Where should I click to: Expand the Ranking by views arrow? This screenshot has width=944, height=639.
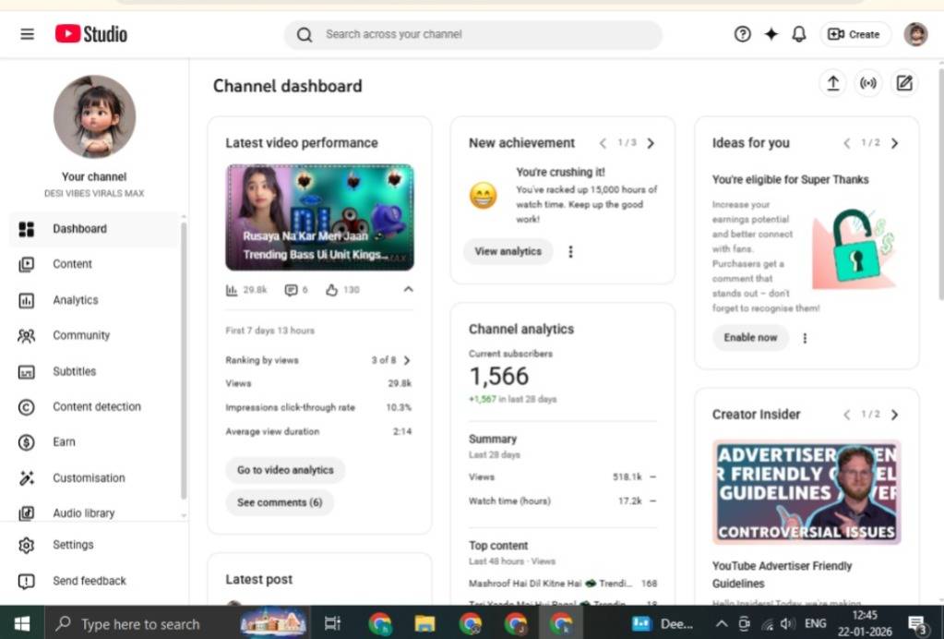407,360
